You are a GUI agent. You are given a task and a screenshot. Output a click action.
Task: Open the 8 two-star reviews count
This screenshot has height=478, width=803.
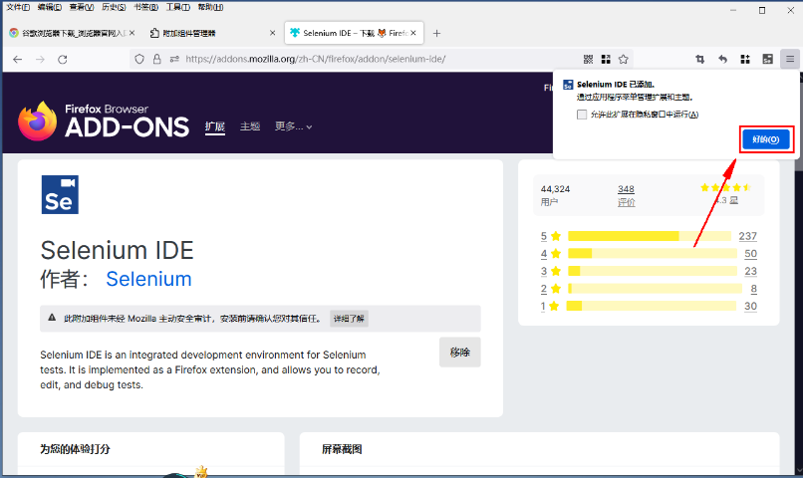coord(754,289)
